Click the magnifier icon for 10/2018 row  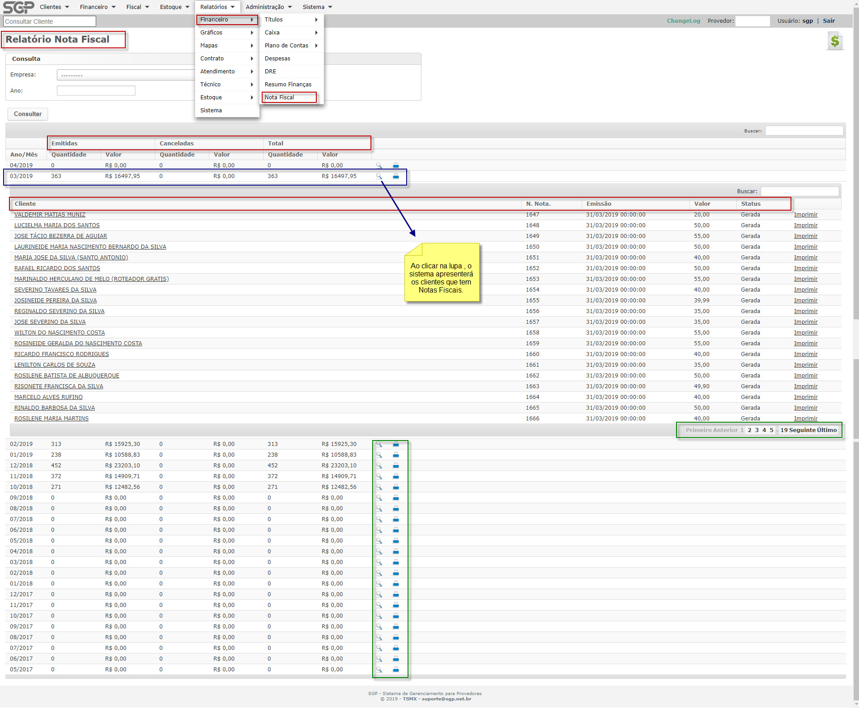[x=379, y=487]
